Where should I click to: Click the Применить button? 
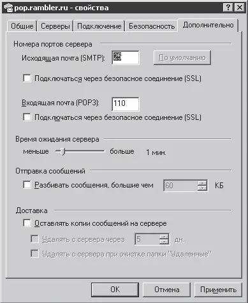[218, 290]
